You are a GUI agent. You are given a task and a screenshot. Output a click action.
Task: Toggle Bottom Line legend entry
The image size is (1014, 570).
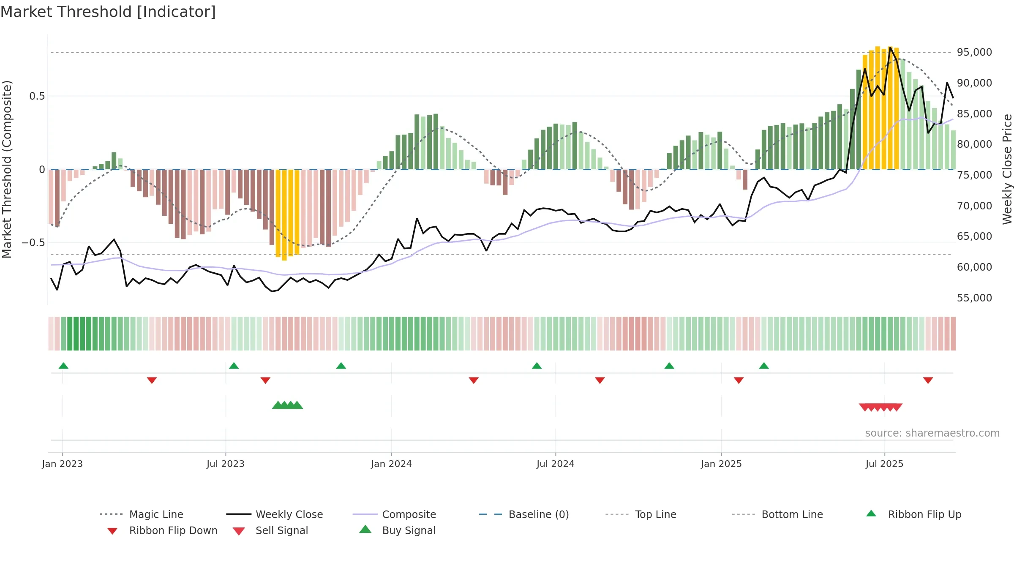[x=777, y=514]
